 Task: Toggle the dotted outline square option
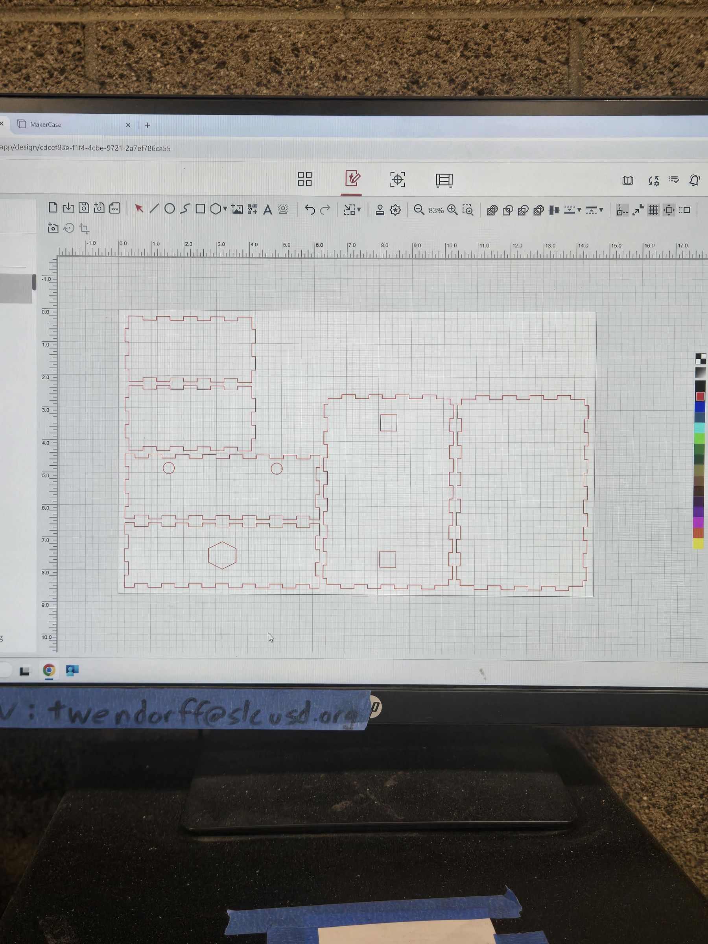[684, 210]
